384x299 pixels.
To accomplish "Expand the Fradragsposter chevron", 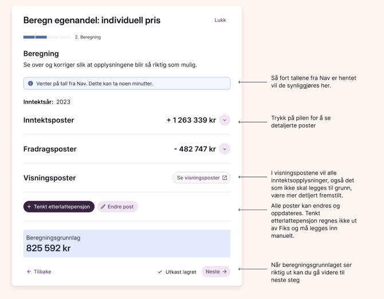I will (225, 149).
